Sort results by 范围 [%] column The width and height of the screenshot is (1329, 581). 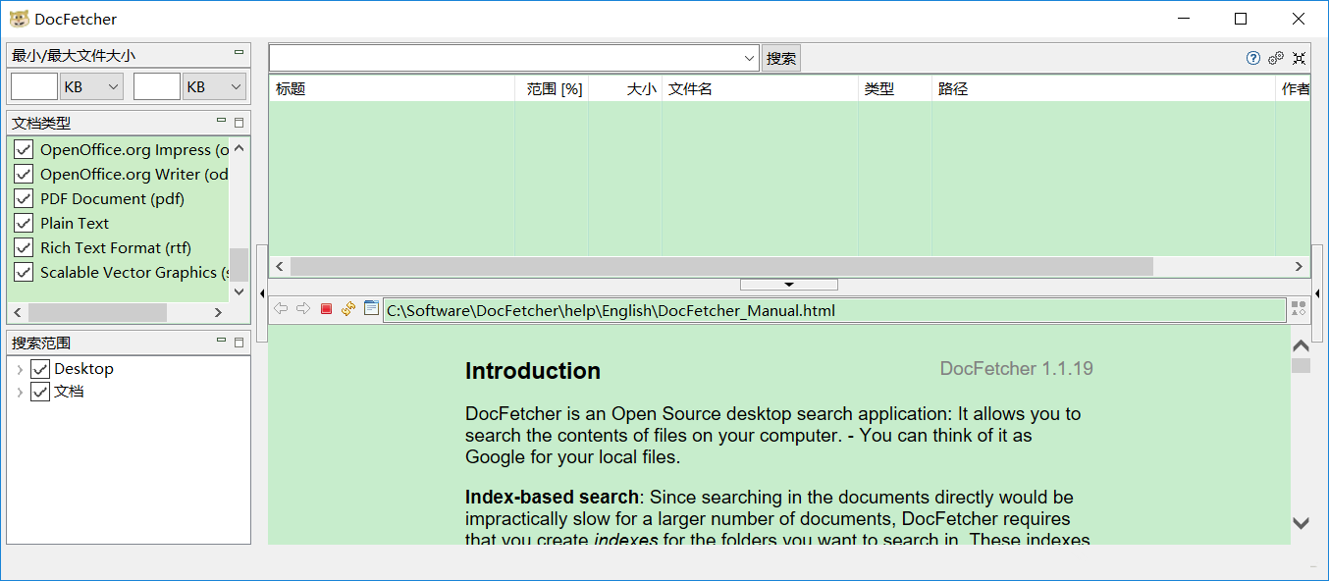tap(552, 88)
